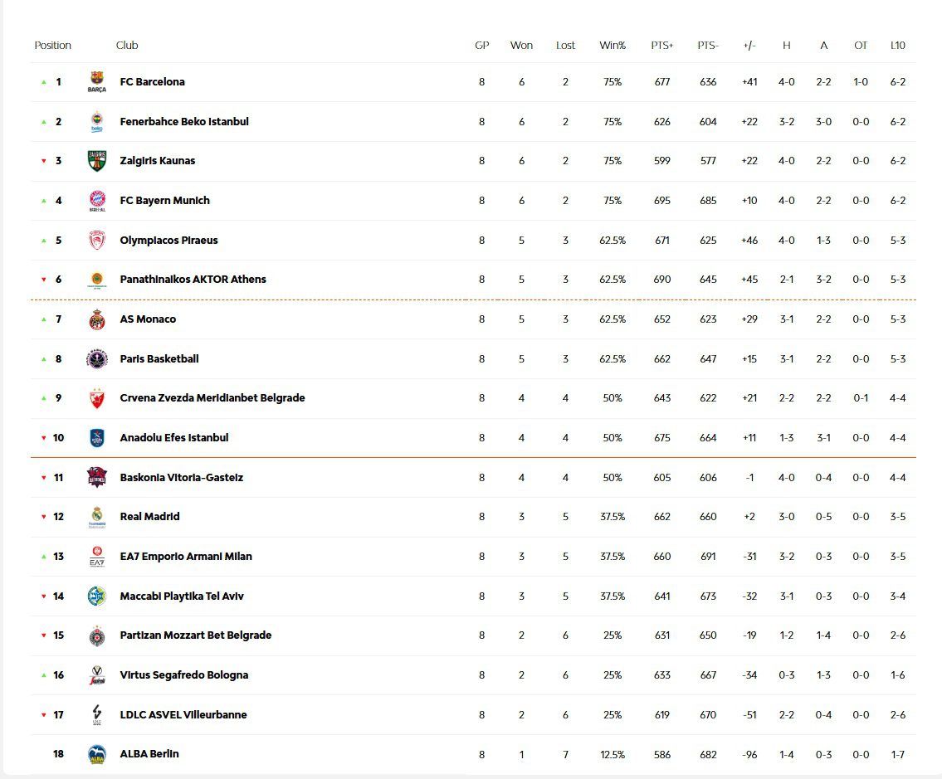Click the Partizan Mozzart Bet logo
Screen dimensions: 942x779
tap(97, 635)
